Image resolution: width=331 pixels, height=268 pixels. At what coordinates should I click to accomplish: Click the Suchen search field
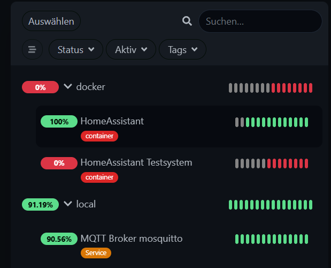click(x=260, y=21)
